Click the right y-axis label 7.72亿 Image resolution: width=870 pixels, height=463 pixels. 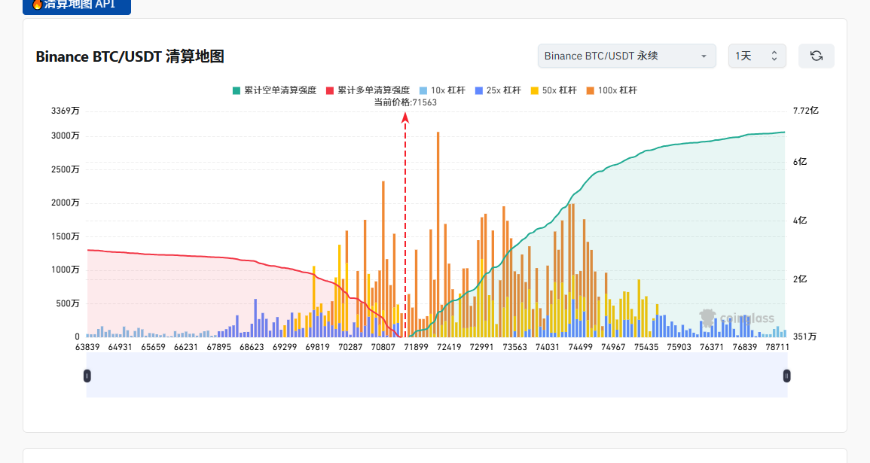806,111
